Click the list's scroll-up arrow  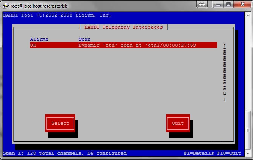tap(225, 45)
